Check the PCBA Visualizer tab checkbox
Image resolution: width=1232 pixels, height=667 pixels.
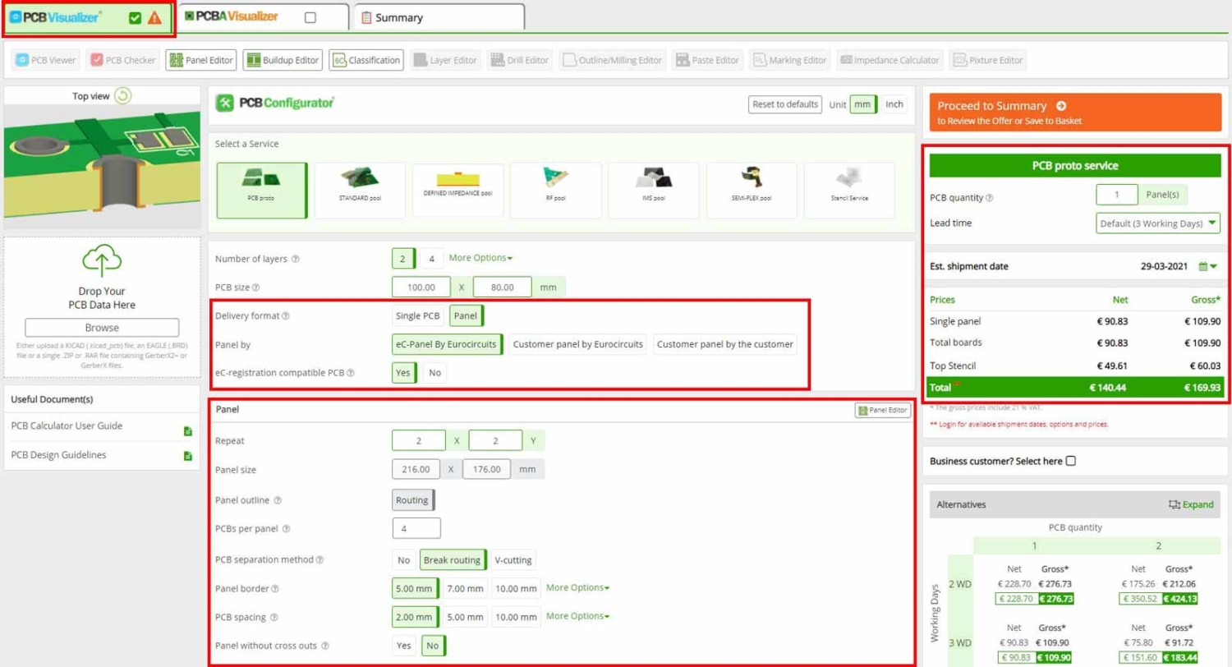coord(310,17)
